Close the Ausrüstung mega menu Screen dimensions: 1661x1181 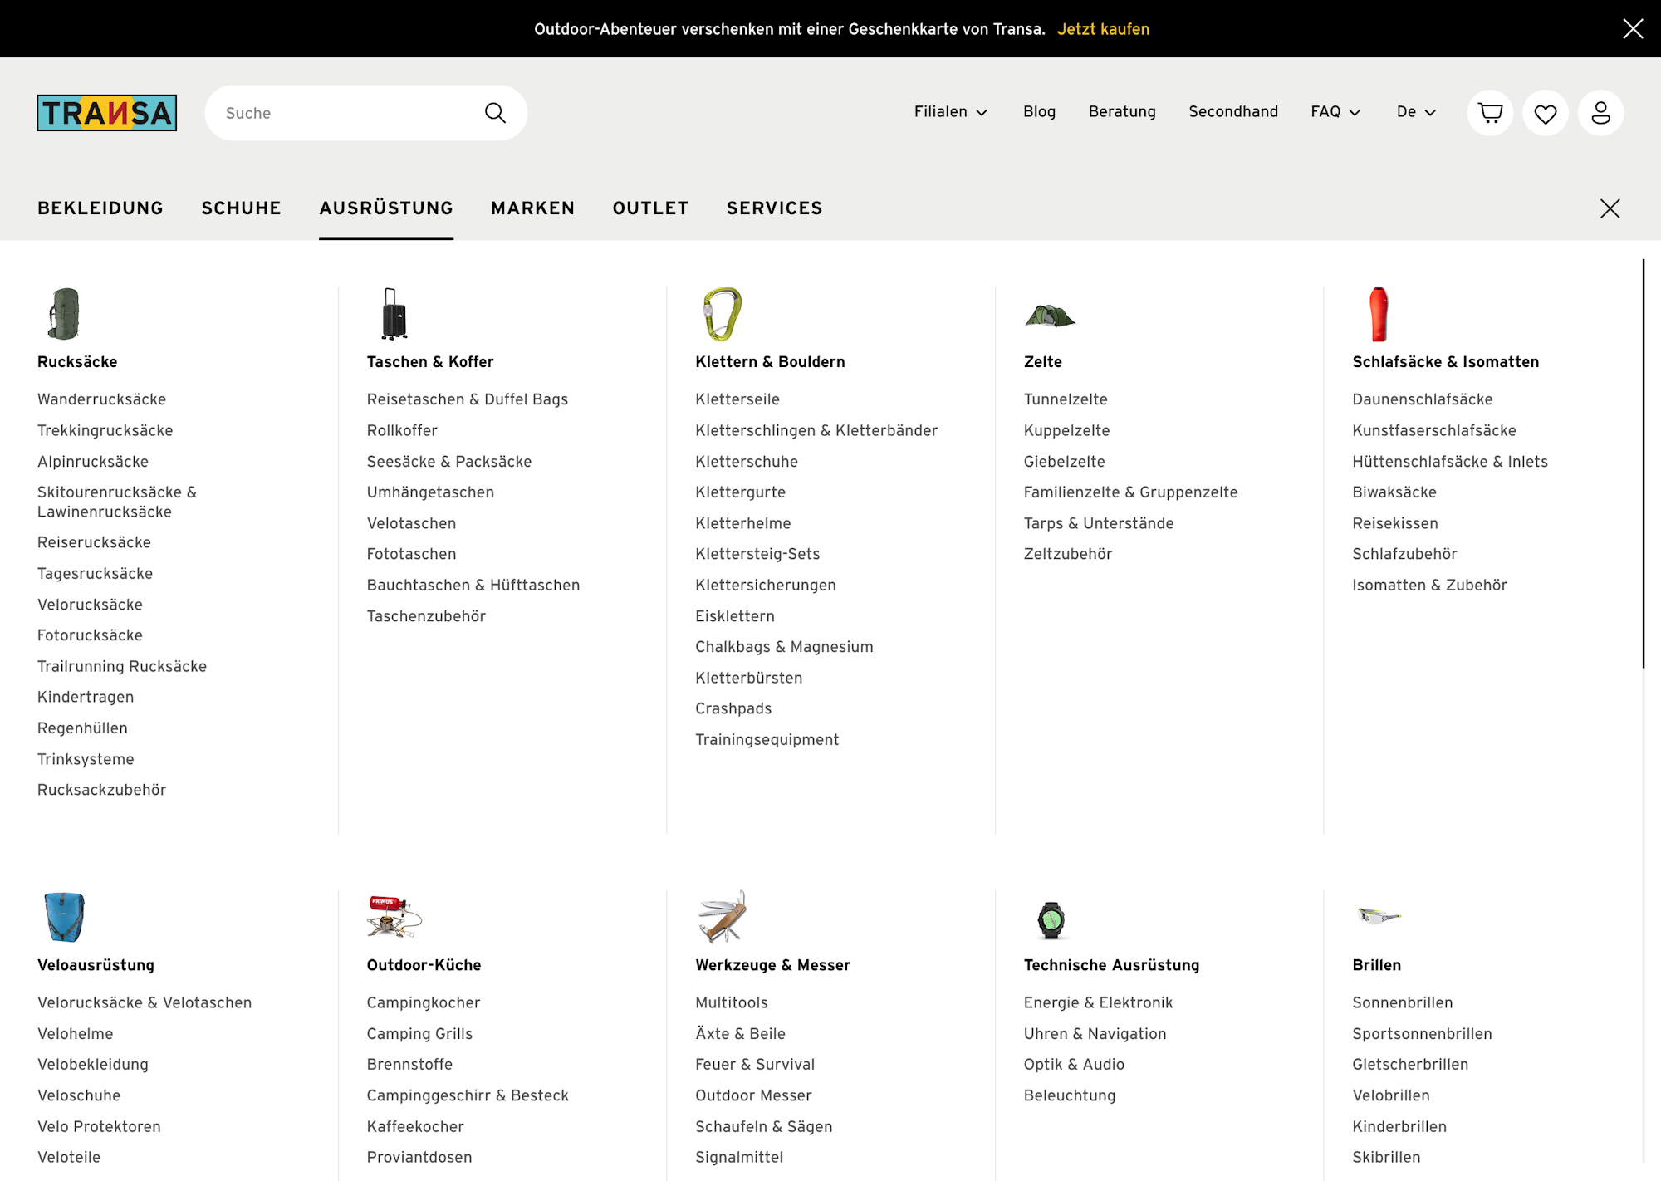pyautogui.click(x=1610, y=208)
